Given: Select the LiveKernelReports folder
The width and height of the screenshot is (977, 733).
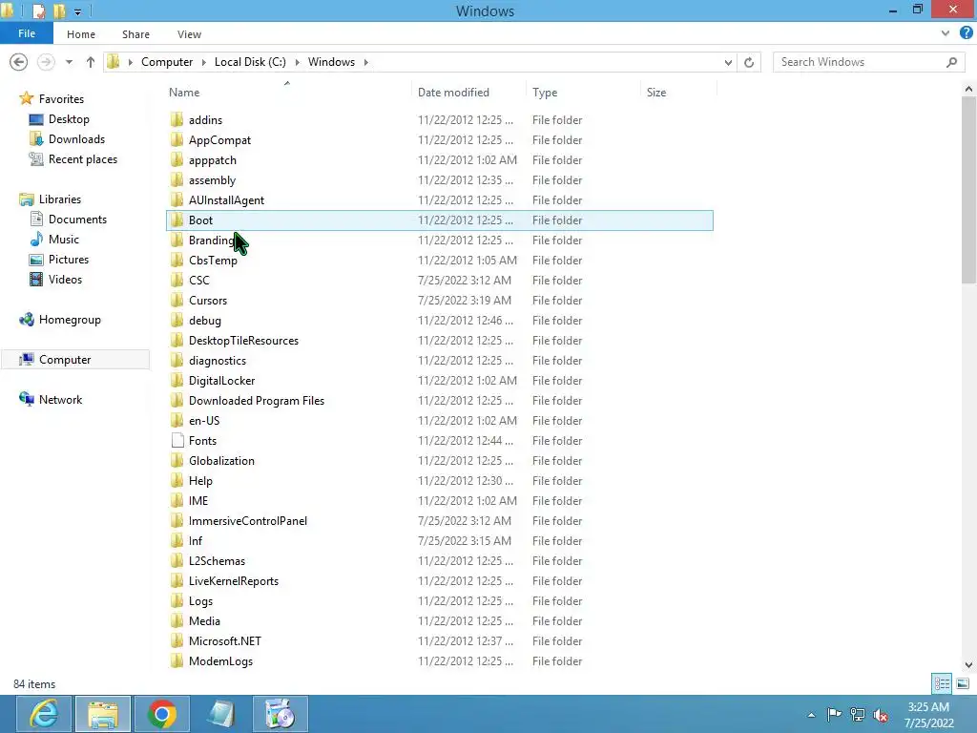Looking at the screenshot, I should (x=233, y=581).
